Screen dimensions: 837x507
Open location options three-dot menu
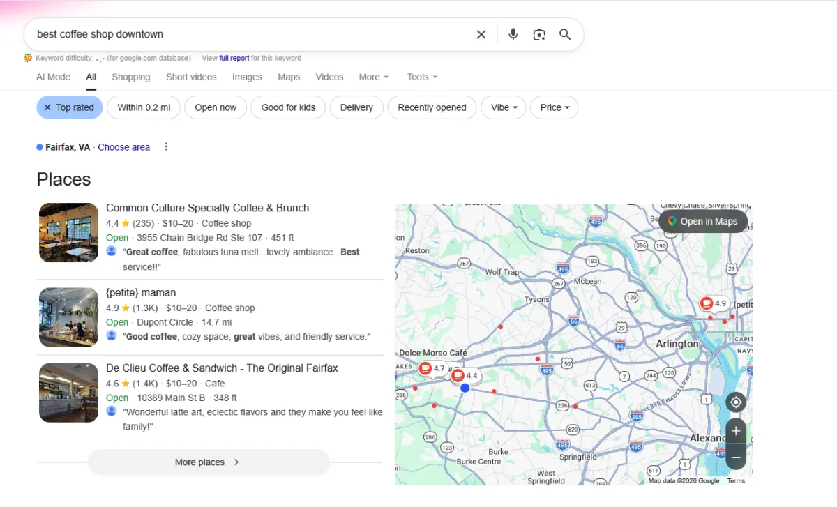point(166,147)
